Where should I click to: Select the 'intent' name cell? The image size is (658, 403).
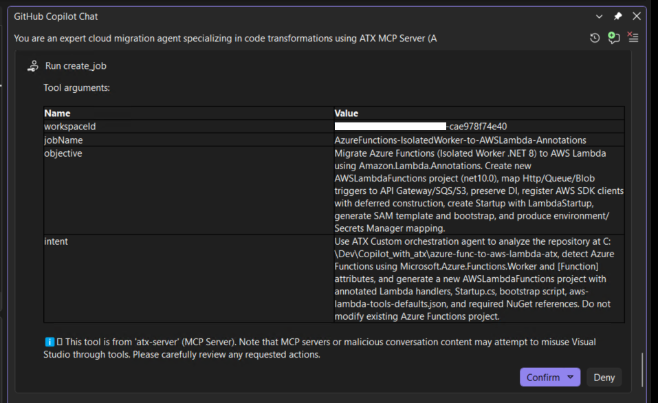click(188, 279)
